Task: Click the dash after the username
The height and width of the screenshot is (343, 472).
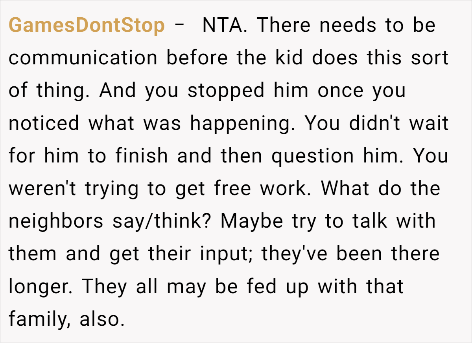Action: coord(180,26)
